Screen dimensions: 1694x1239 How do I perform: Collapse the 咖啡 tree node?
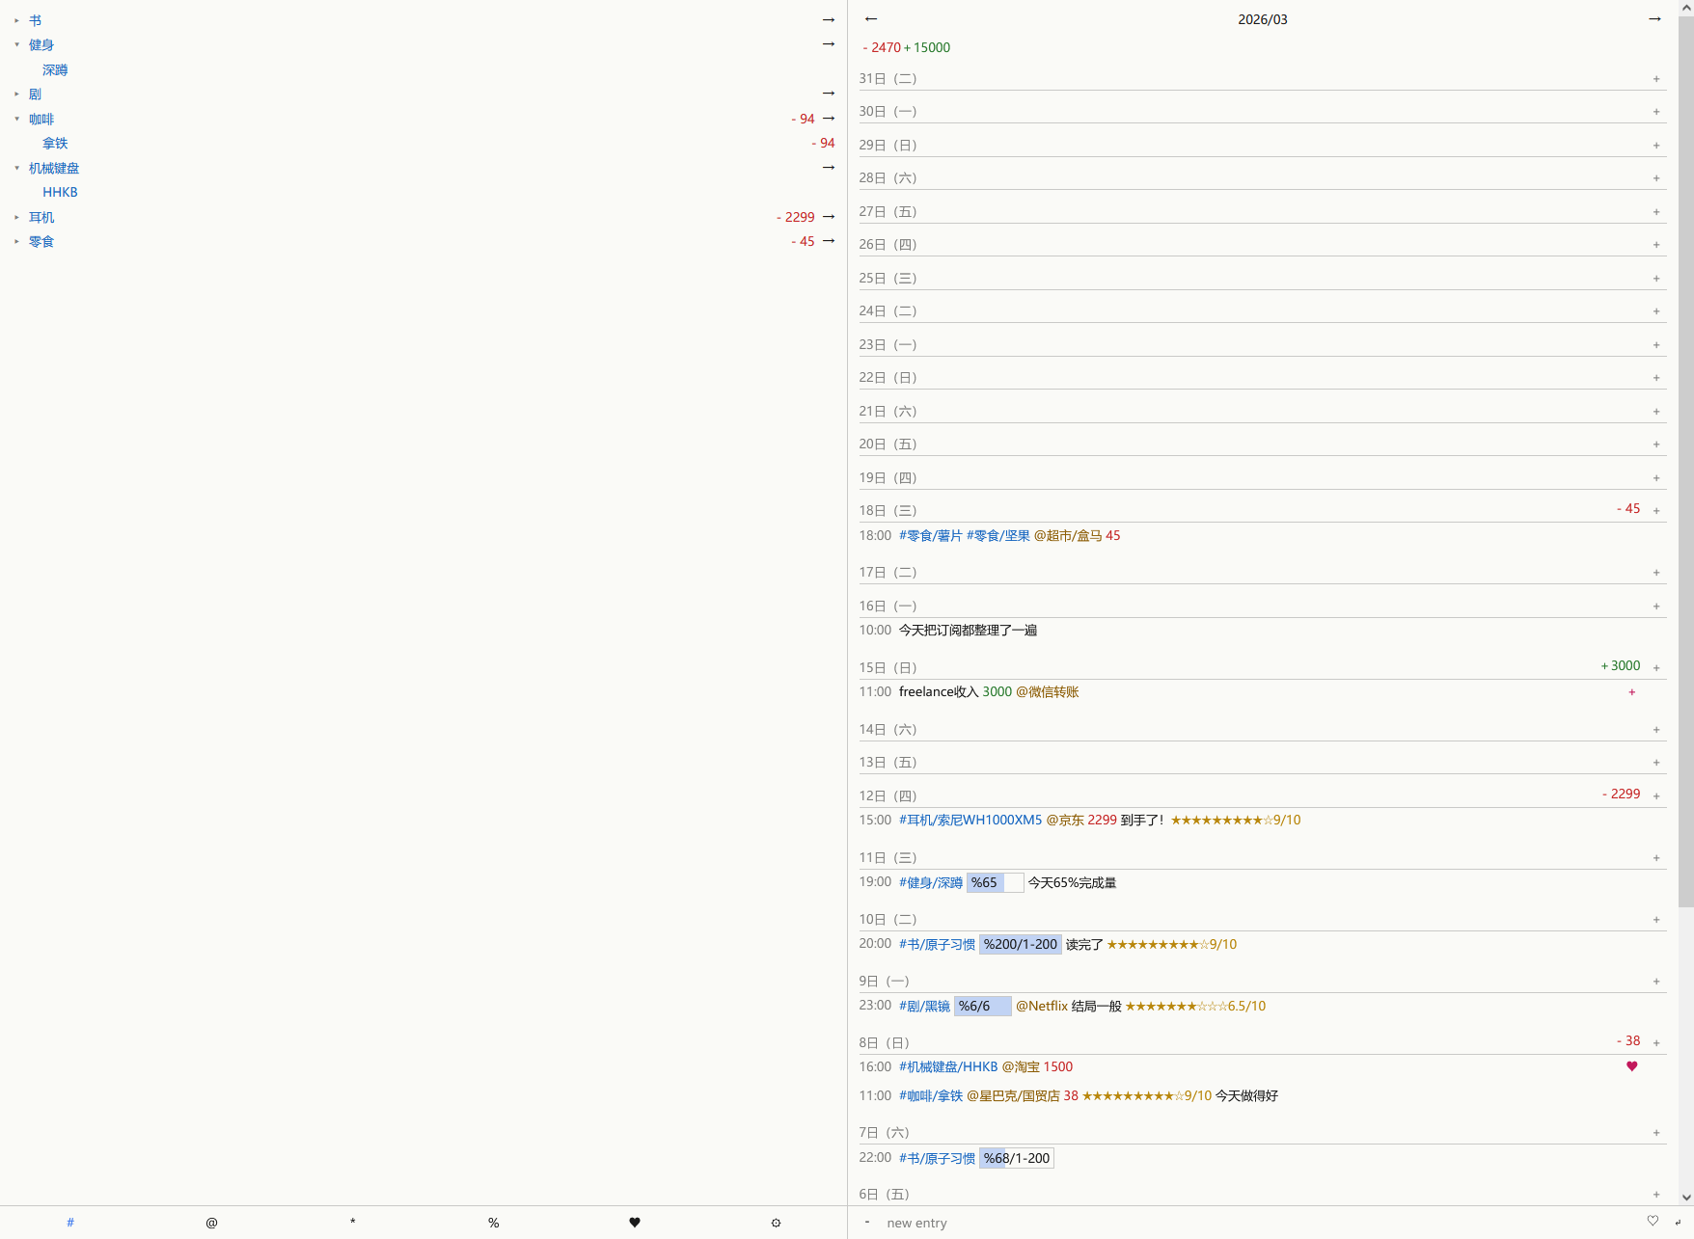pos(16,119)
